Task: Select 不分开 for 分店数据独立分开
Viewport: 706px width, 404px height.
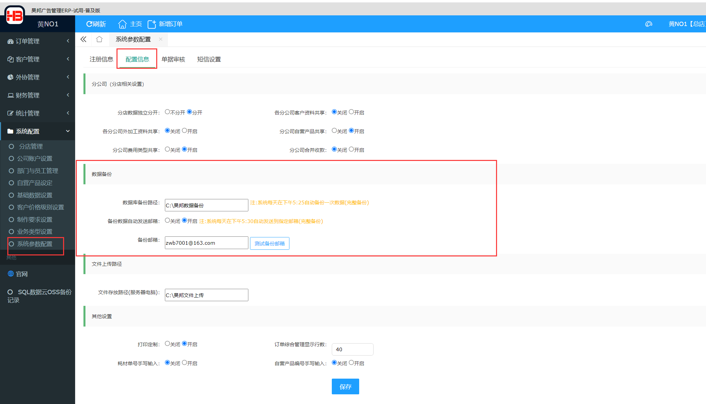Action: point(168,112)
